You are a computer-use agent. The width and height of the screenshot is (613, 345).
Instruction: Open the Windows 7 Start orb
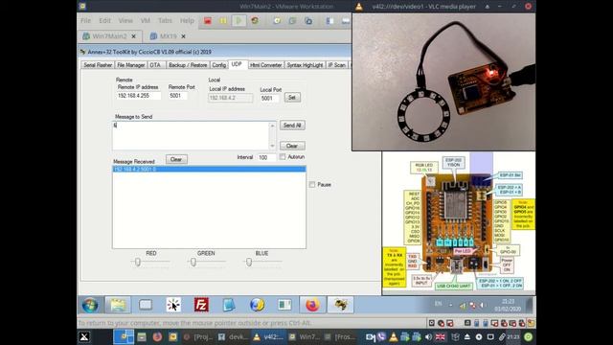click(x=90, y=305)
